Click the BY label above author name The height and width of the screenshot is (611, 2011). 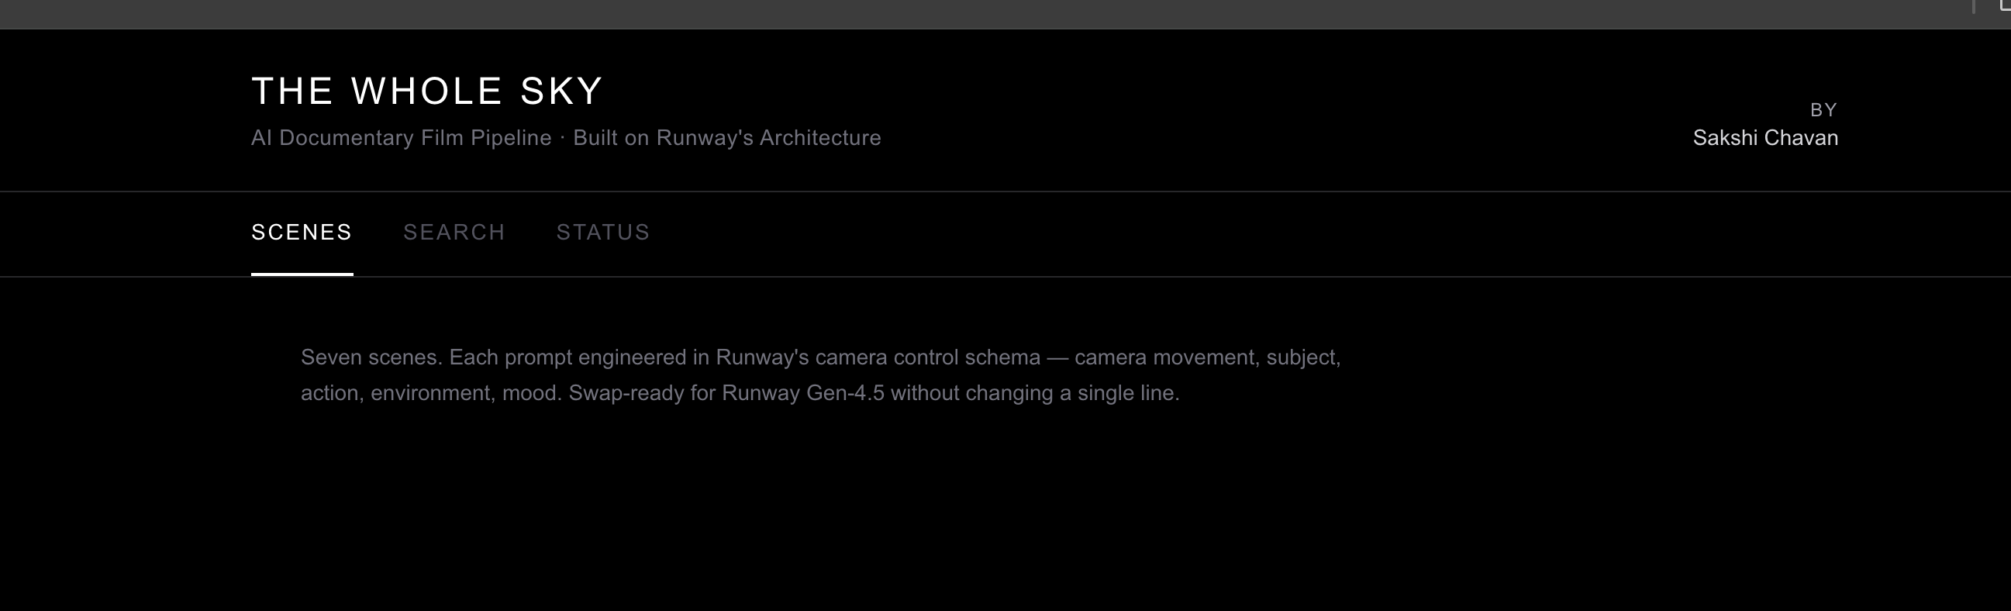coord(1823,110)
